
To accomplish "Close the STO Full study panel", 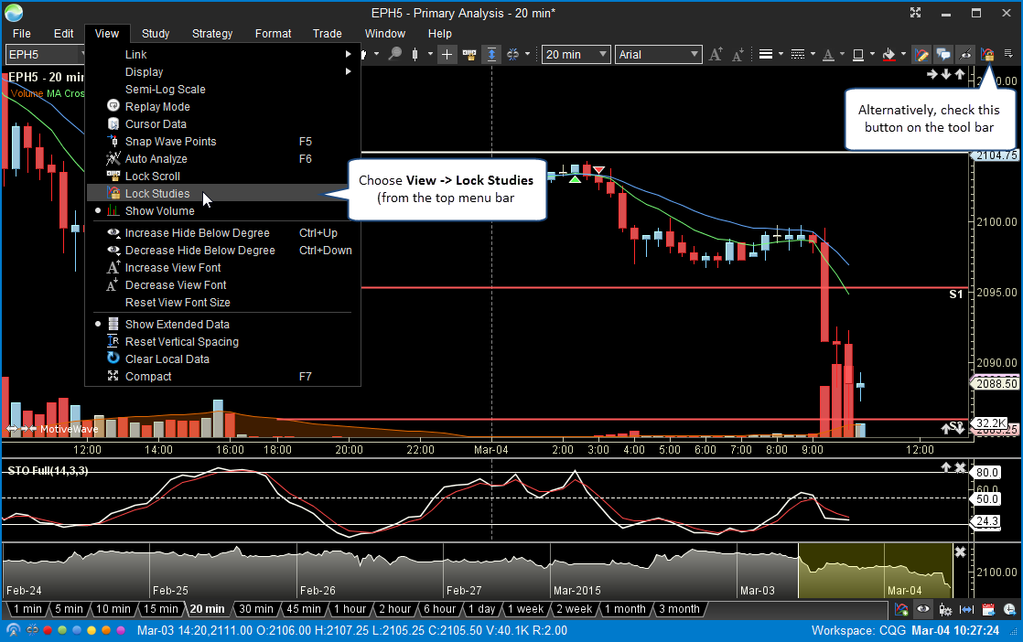I will click(x=961, y=467).
